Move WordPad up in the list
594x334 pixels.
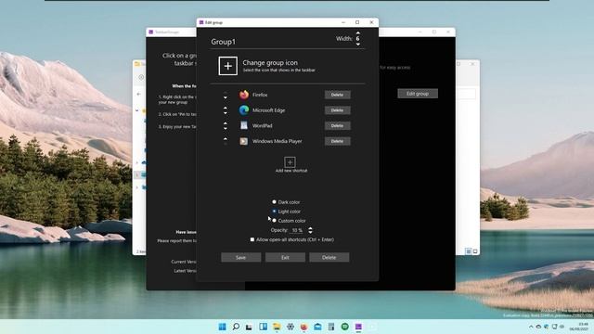(226, 123)
